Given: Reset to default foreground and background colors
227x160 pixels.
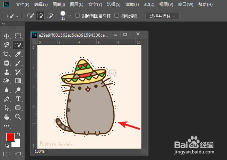Looking at the screenshot, I should click(x=7, y=146).
